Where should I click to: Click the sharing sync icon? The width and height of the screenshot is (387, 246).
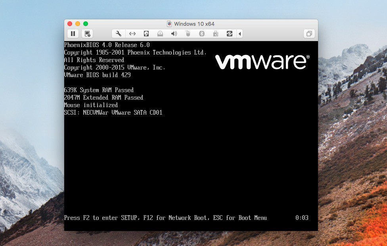click(x=229, y=34)
